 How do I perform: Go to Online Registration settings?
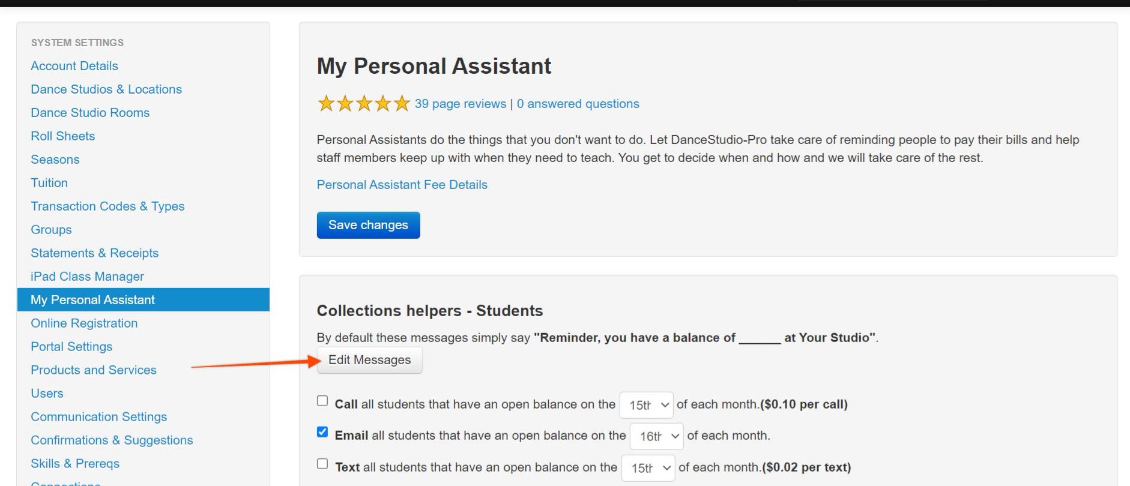84,323
